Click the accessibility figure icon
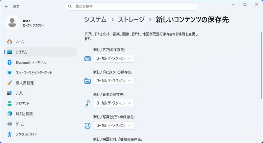The image size is (263, 143). tap(10, 134)
